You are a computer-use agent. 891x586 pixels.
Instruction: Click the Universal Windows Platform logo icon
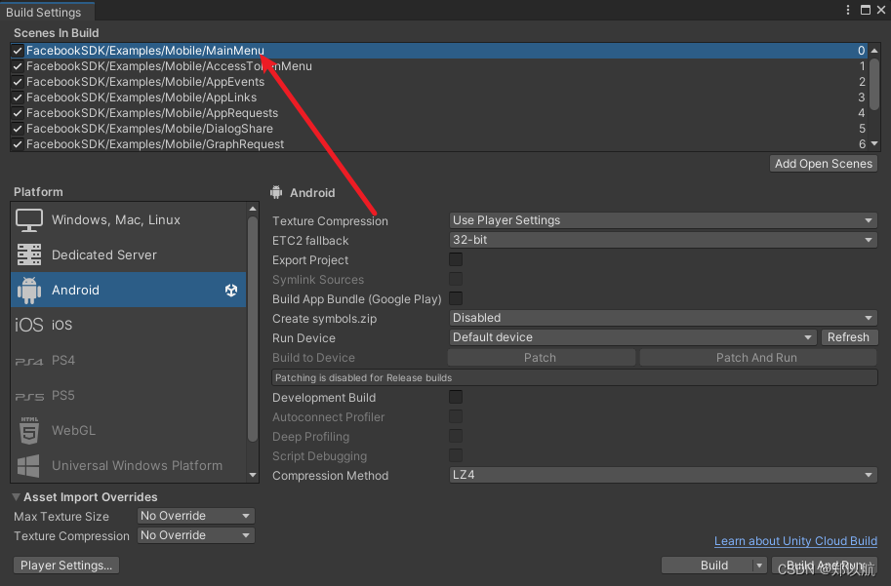coord(29,466)
